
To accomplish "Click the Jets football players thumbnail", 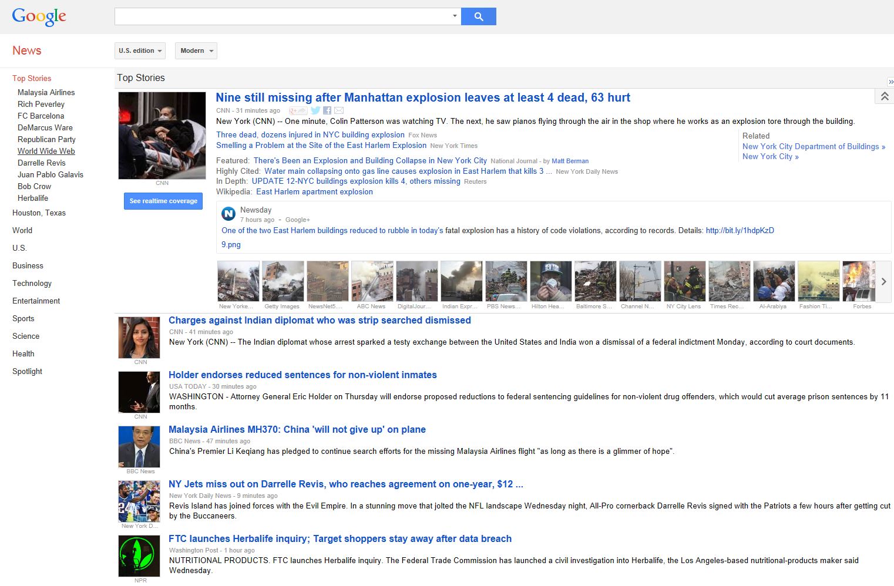I will 139,501.
